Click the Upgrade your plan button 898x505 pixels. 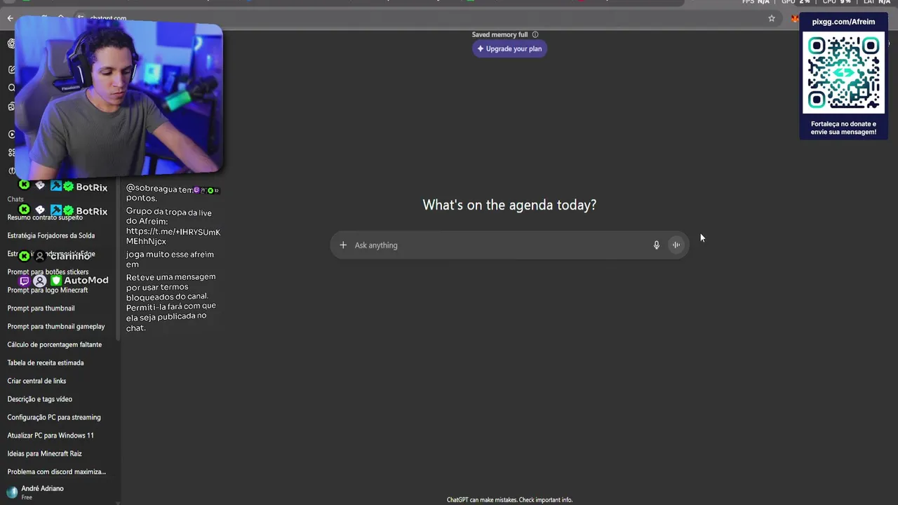click(509, 48)
